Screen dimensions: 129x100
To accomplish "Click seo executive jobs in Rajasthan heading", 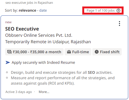I will click(x=29, y=3).
